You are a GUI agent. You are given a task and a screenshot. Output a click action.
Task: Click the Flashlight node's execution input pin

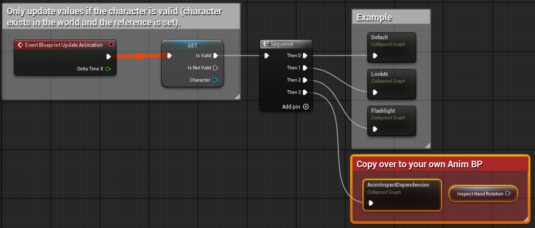pyautogui.click(x=375, y=129)
